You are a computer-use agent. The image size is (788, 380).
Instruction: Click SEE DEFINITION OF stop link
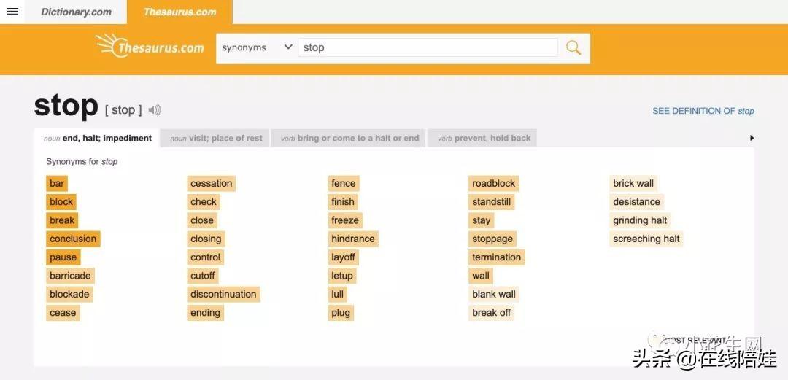pyautogui.click(x=703, y=111)
